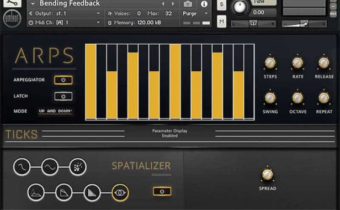The width and height of the screenshot is (340, 210).
Task: Adjust the Rate knob
Action: coord(297,63)
